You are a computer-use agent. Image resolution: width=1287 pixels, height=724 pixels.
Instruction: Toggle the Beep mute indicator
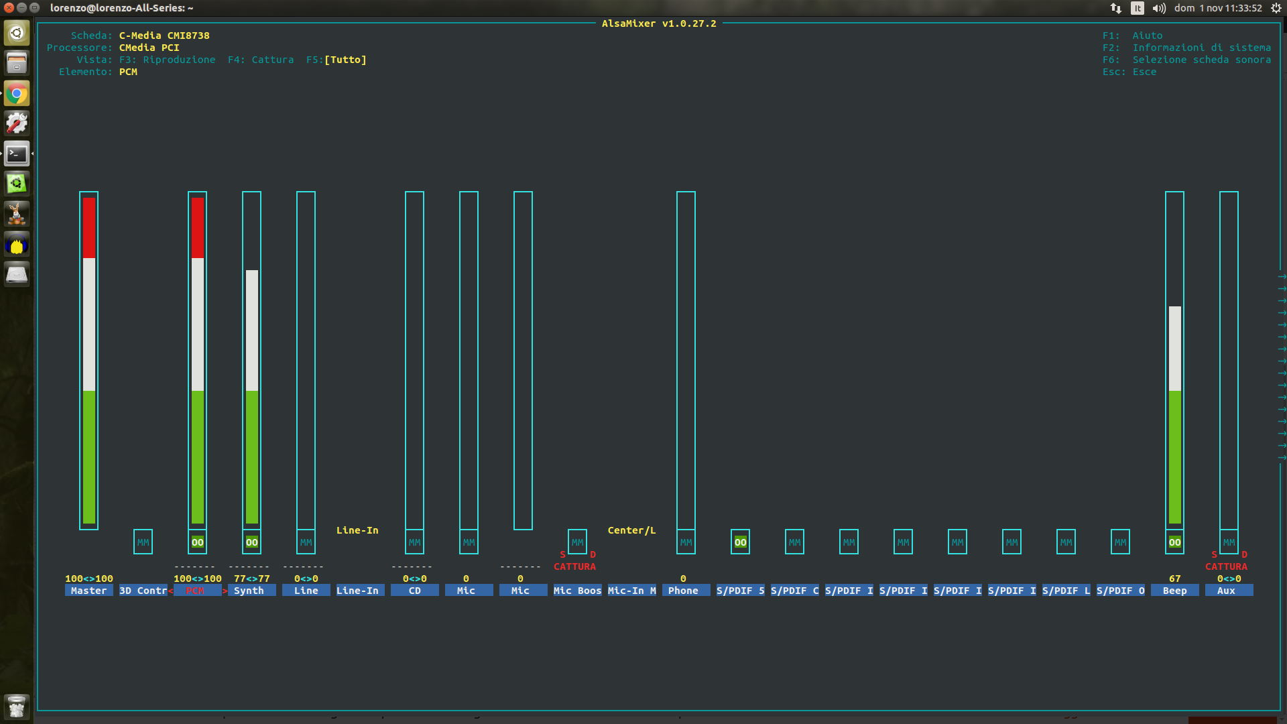point(1174,542)
